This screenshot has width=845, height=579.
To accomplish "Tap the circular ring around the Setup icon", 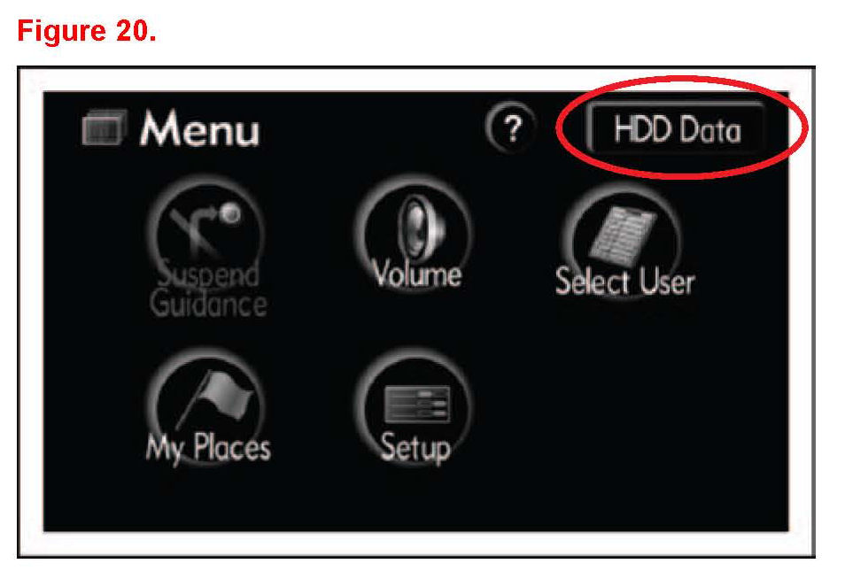I will click(414, 408).
